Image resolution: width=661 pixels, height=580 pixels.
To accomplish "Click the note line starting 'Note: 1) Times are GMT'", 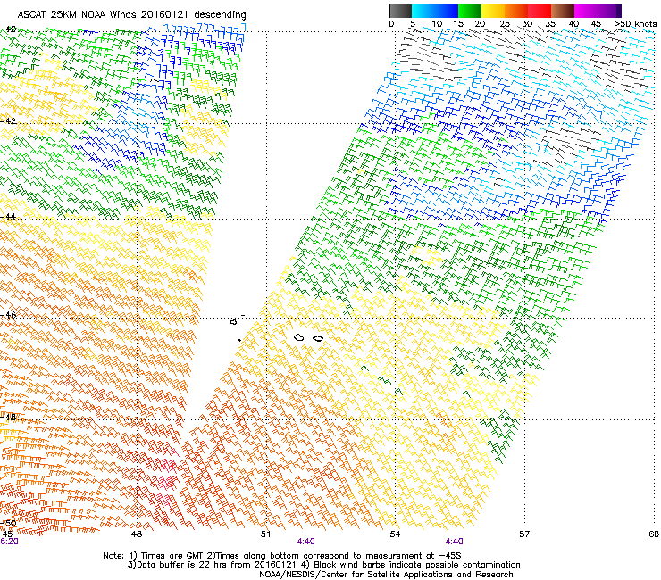I will (282, 556).
